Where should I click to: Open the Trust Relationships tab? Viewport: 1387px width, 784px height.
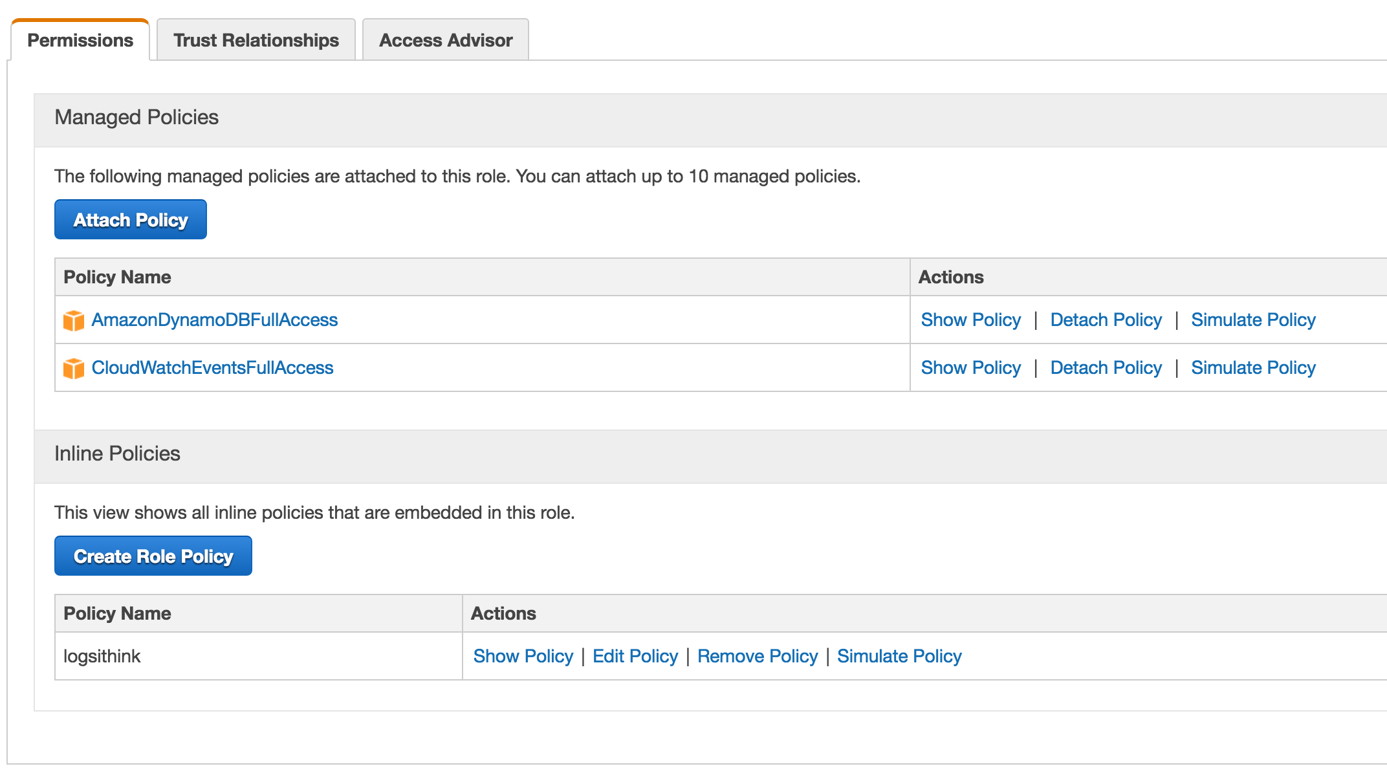[256, 40]
